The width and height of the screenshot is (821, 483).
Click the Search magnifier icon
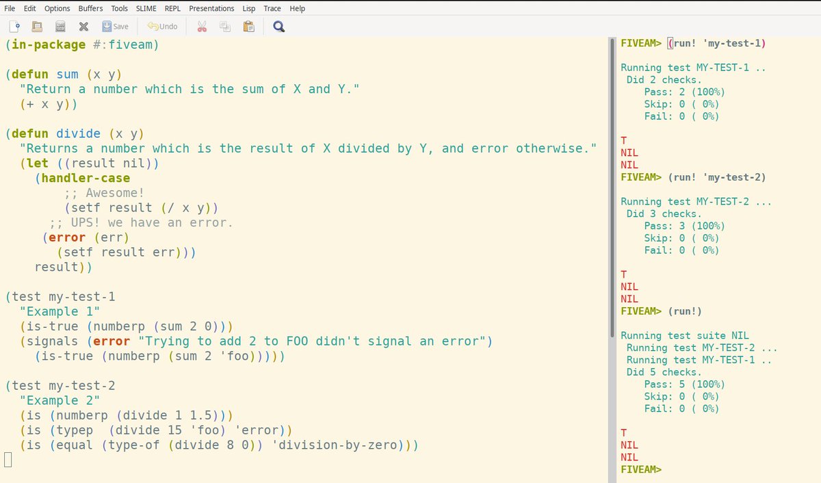[278, 27]
